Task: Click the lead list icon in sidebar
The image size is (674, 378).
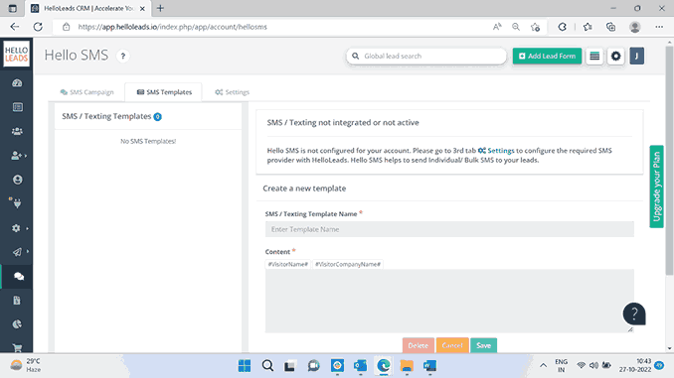Action: 17,107
